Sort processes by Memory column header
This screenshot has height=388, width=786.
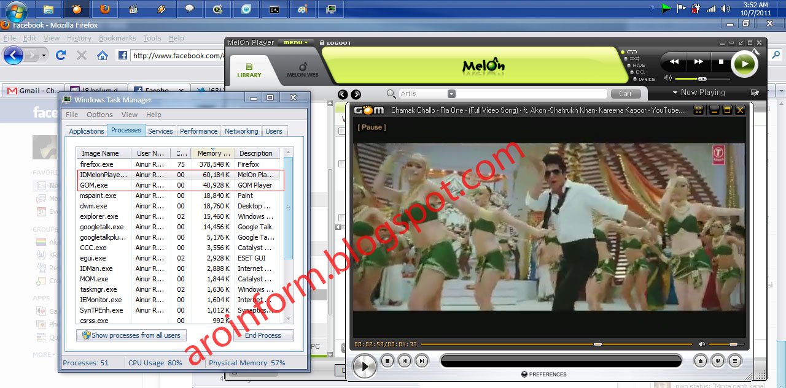212,153
